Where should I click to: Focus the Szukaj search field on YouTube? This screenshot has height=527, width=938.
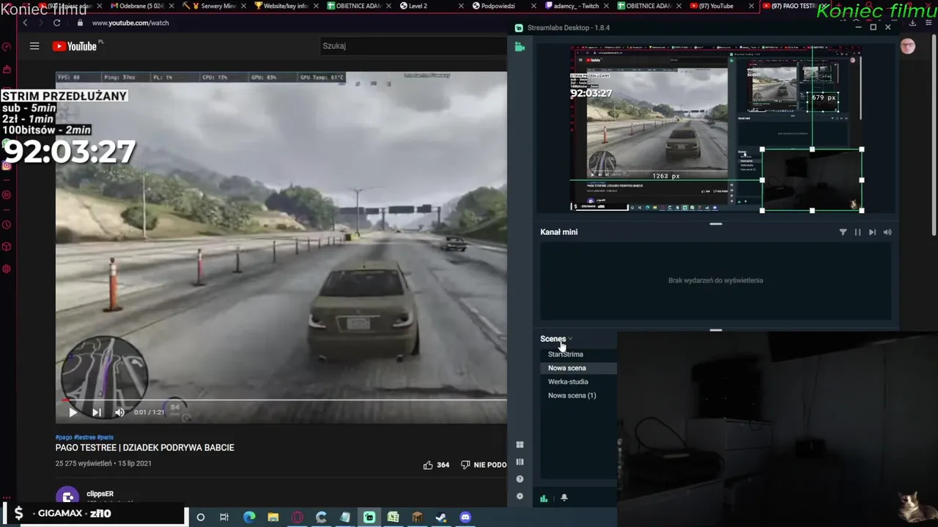point(412,46)
